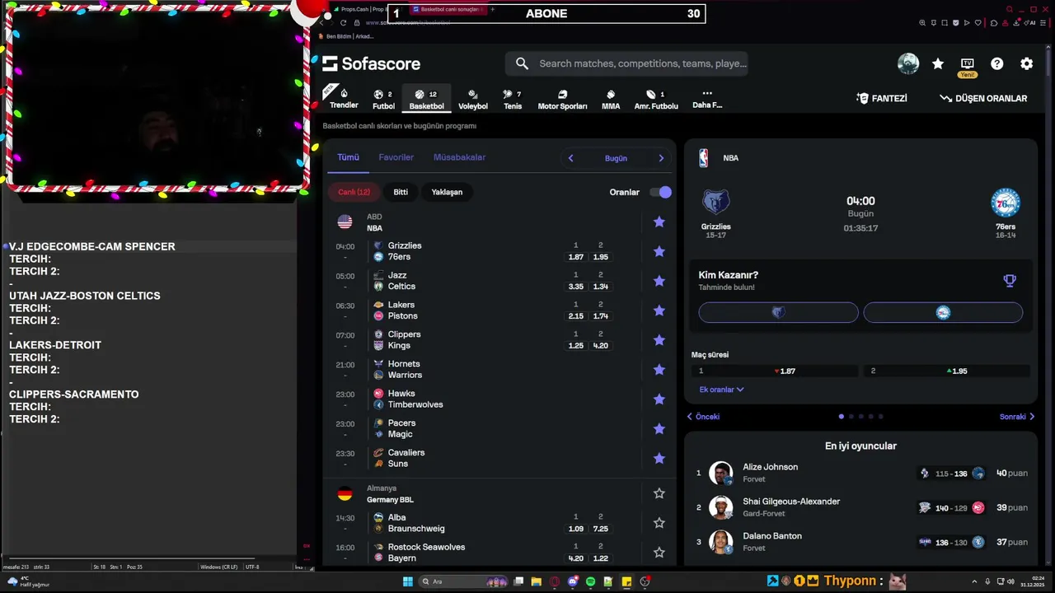Unfavorite the Hornets vs Warriors match
This screenshot has width=1055, height=593.
(x=659, y=370)
